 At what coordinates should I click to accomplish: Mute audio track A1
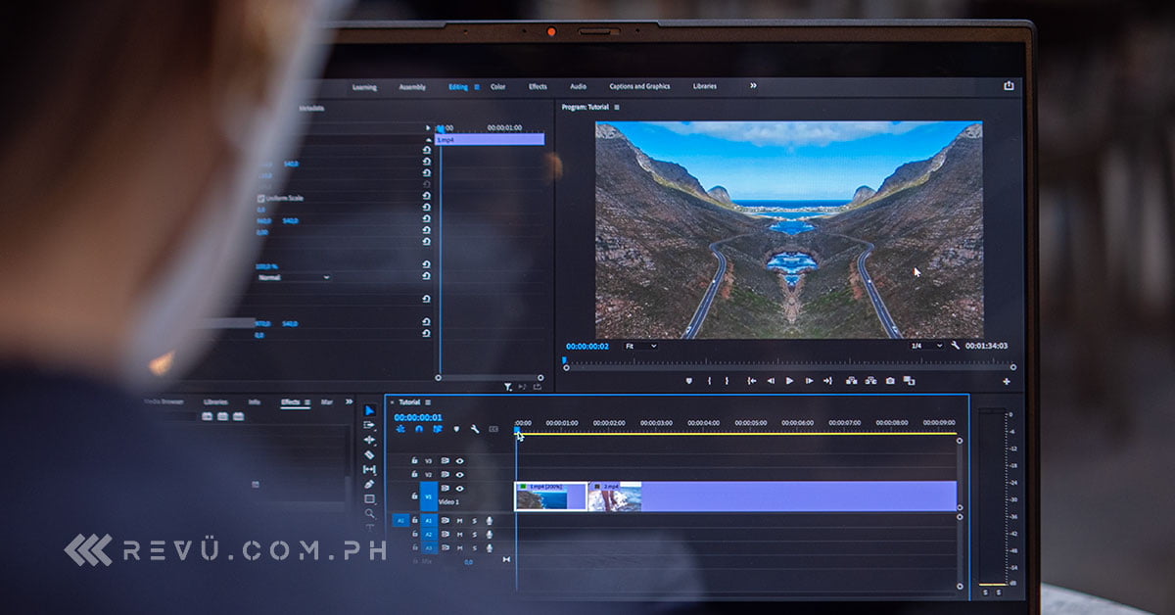(x=459, y=521)
